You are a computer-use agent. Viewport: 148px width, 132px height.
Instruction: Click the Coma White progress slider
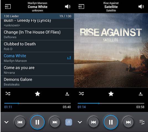(x=37, y=103)
